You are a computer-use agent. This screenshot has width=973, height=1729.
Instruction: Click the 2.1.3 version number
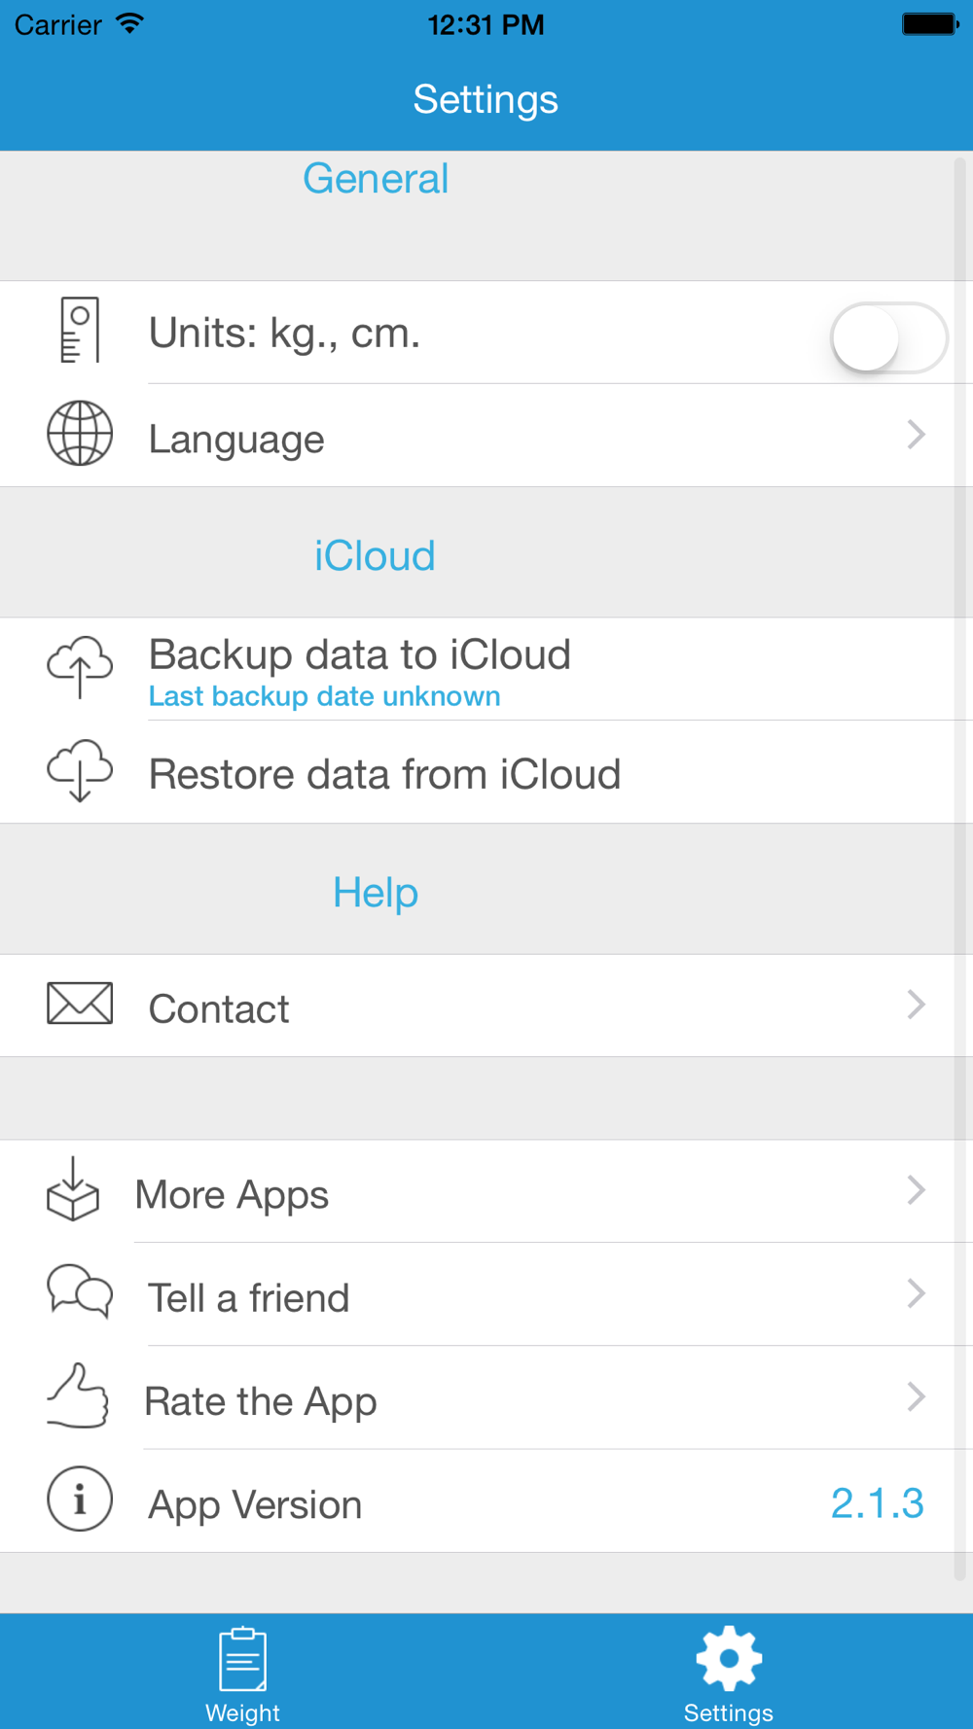[877, 1503]
